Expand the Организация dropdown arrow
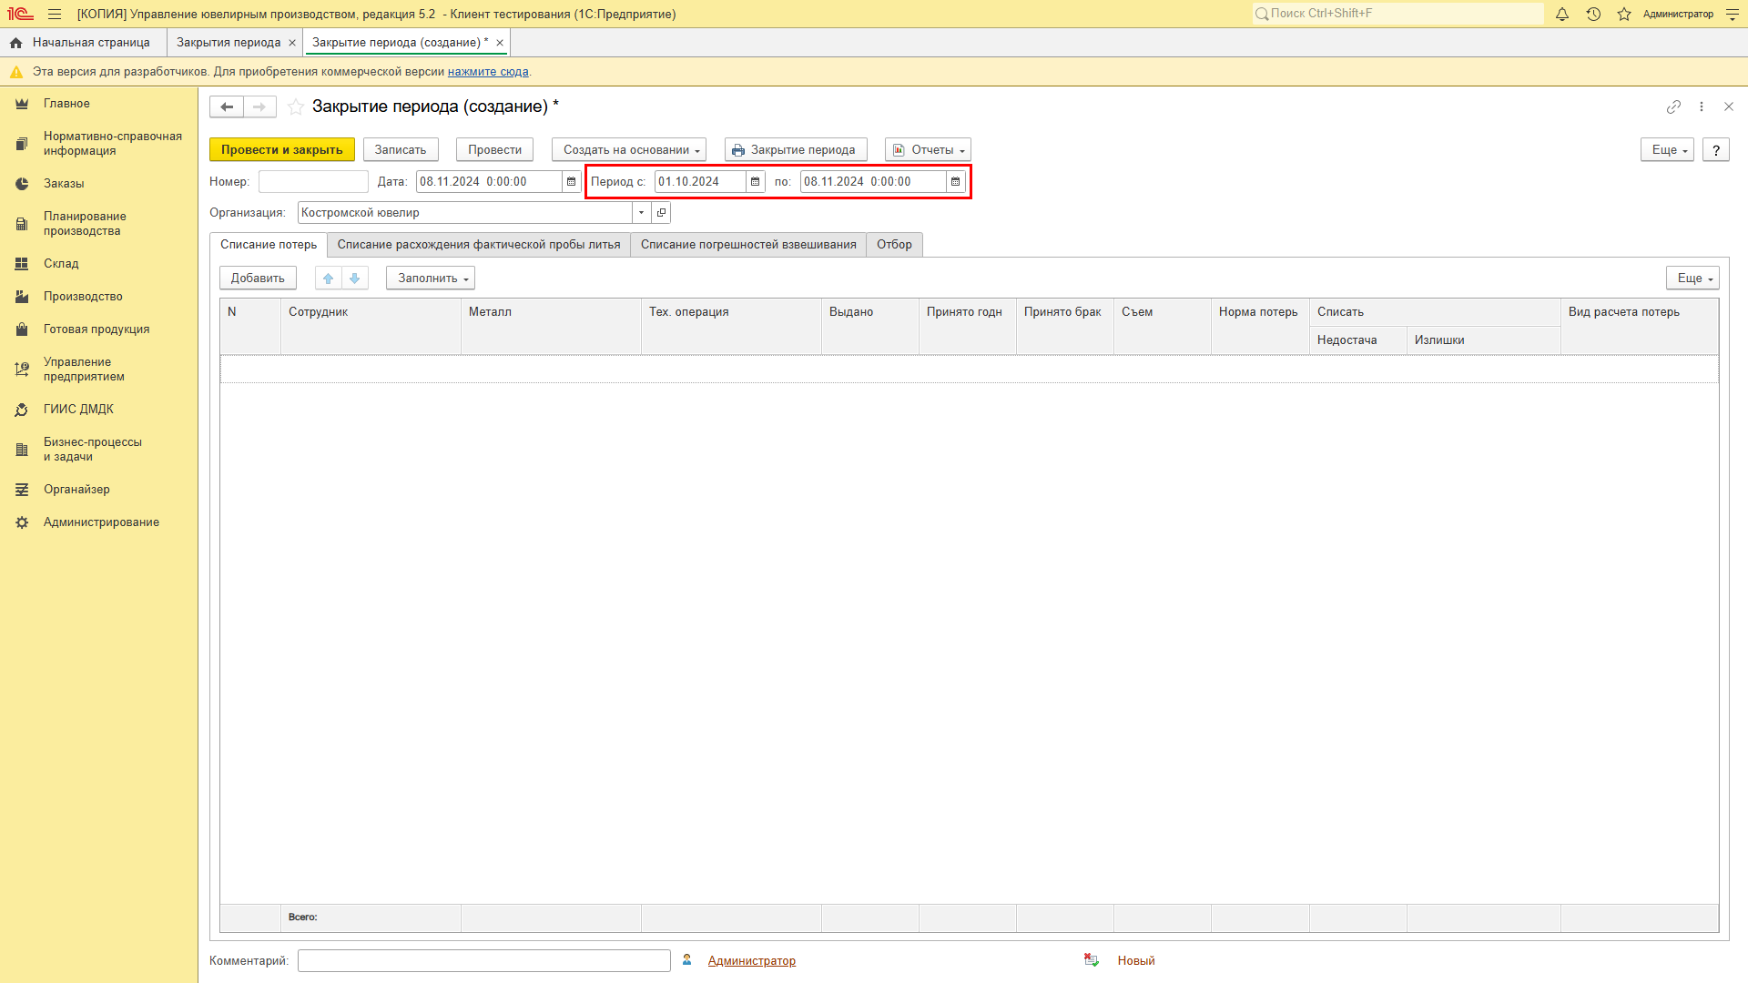1748x983 pixels. coord(642,213)
